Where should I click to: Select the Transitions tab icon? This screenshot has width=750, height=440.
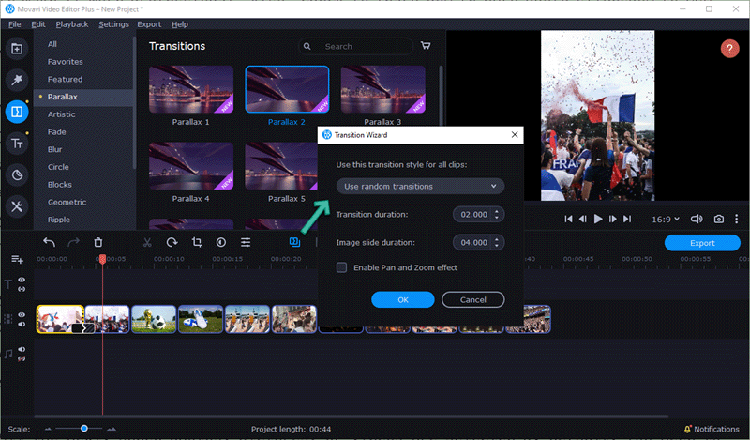click(x=17, y=112)
